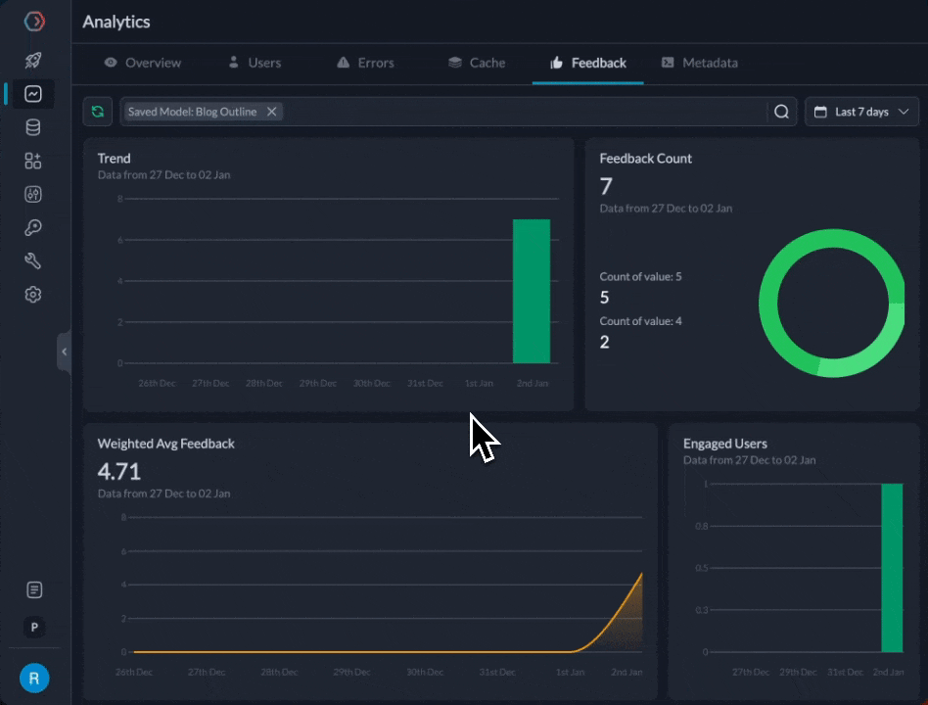Expand the Last 7 days date dropdown

[861, 112]
